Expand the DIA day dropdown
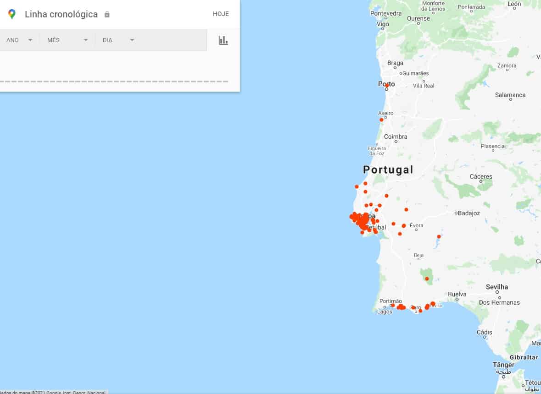Viewport: 541px width, 394px height. 118,40
